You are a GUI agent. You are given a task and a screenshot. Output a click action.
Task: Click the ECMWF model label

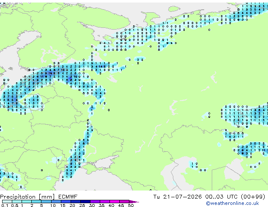(68, 197)
